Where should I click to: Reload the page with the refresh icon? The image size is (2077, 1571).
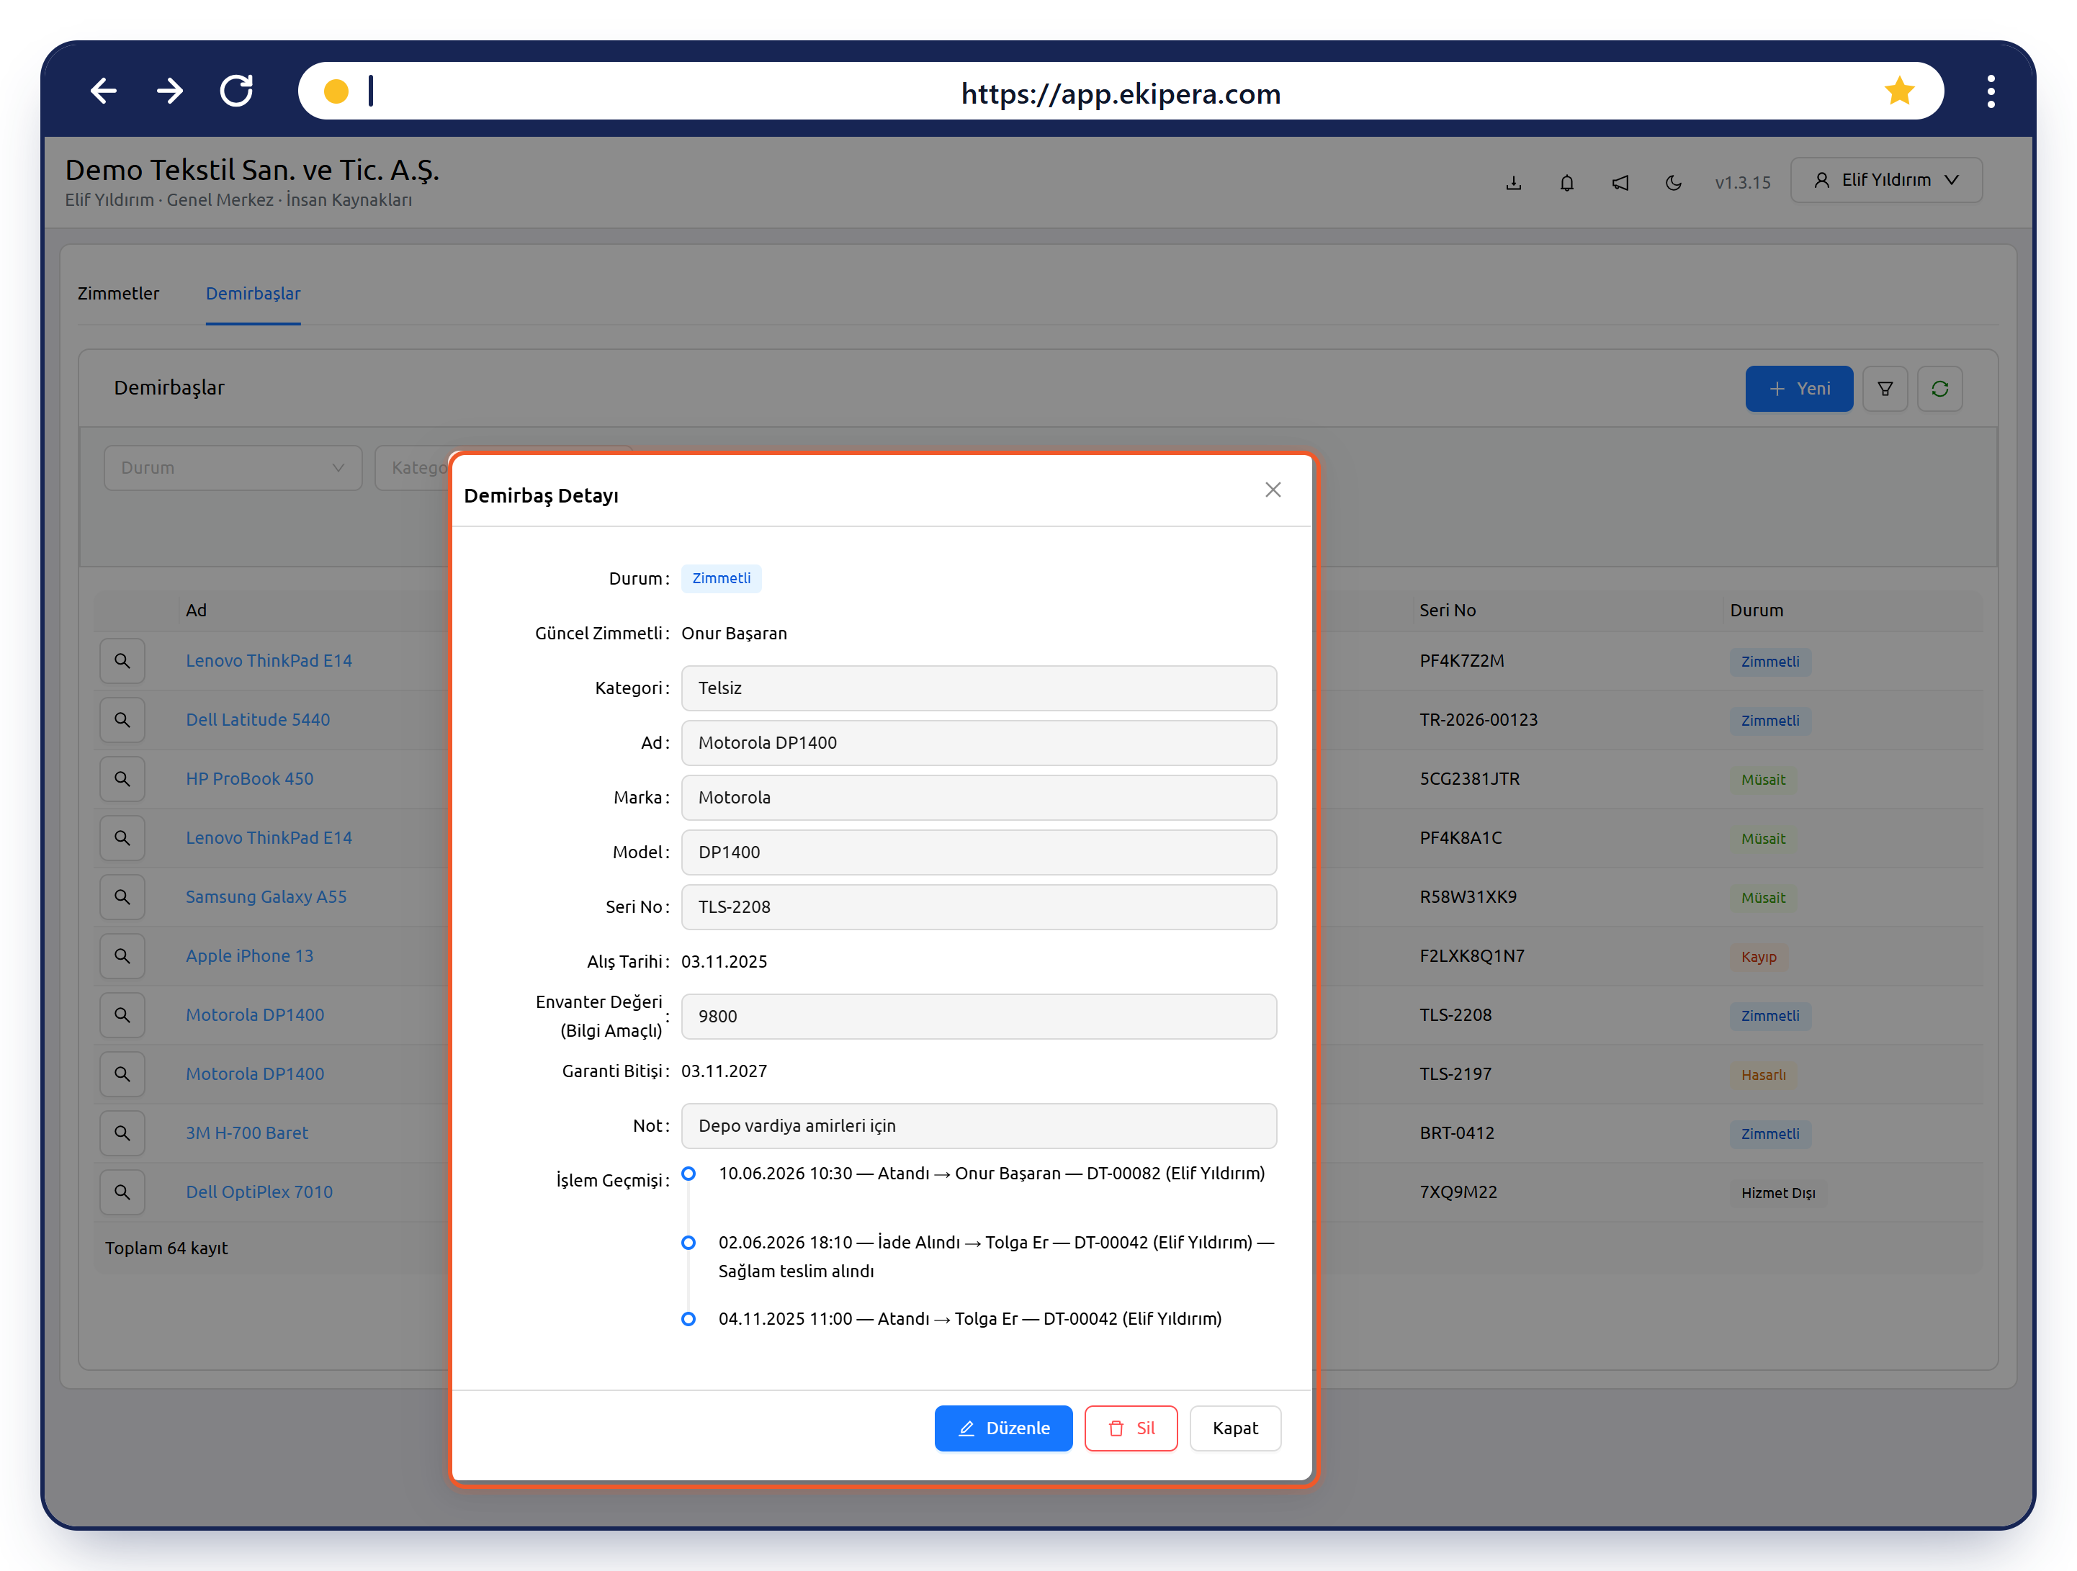pyautogui.click(x=237, y=91)
